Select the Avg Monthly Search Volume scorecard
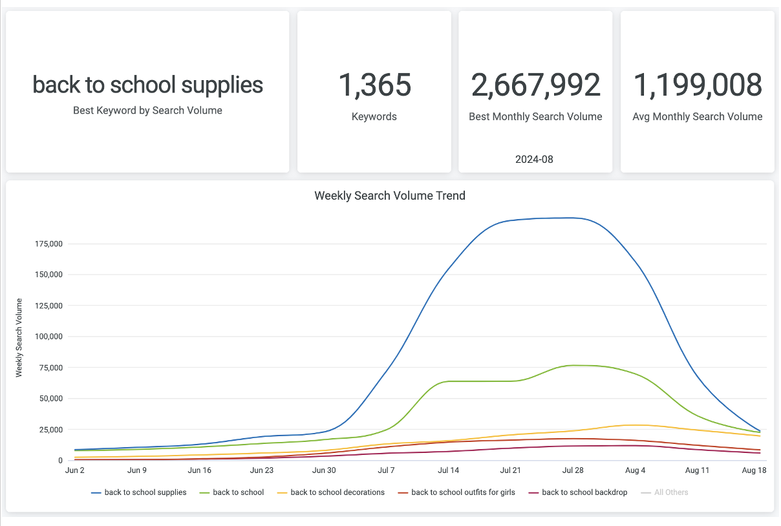 coord(698,92)
